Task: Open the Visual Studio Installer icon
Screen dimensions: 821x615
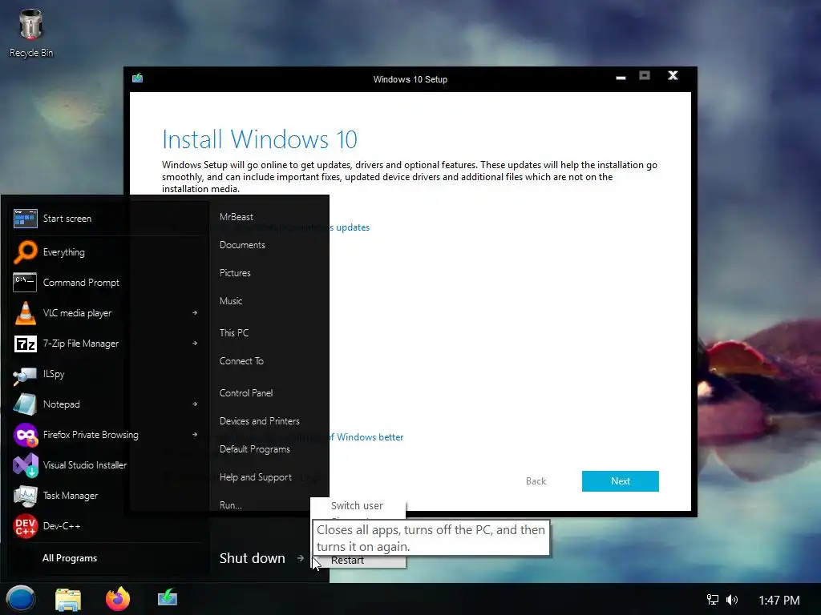Action: click(x=25, y=465)
